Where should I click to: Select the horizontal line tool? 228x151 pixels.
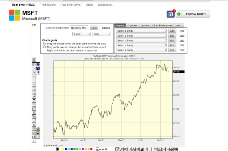(x=34, y=77)
